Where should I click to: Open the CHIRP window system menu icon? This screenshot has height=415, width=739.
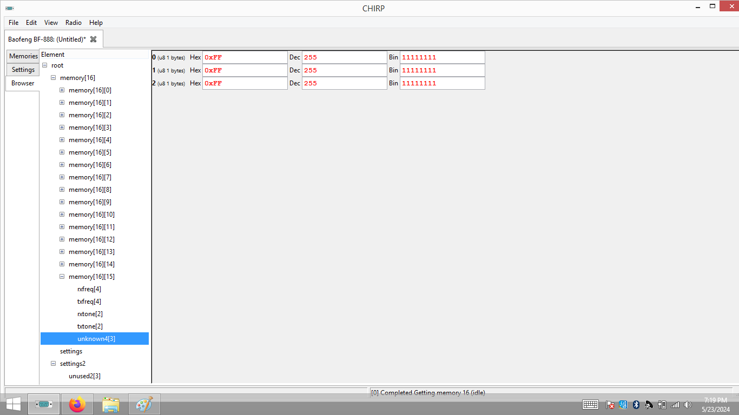(10, 8)
